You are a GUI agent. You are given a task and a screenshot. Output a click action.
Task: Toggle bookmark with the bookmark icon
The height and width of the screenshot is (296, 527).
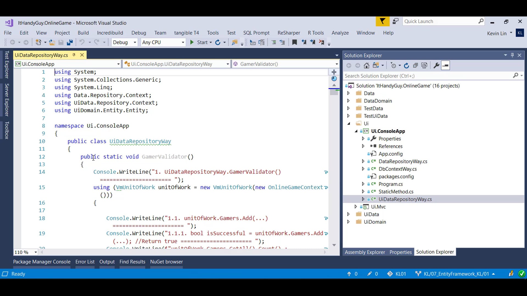(x=295, y=42)
